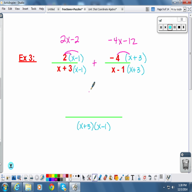Switch to Fractions+Puzzles tab

(72, 9)
